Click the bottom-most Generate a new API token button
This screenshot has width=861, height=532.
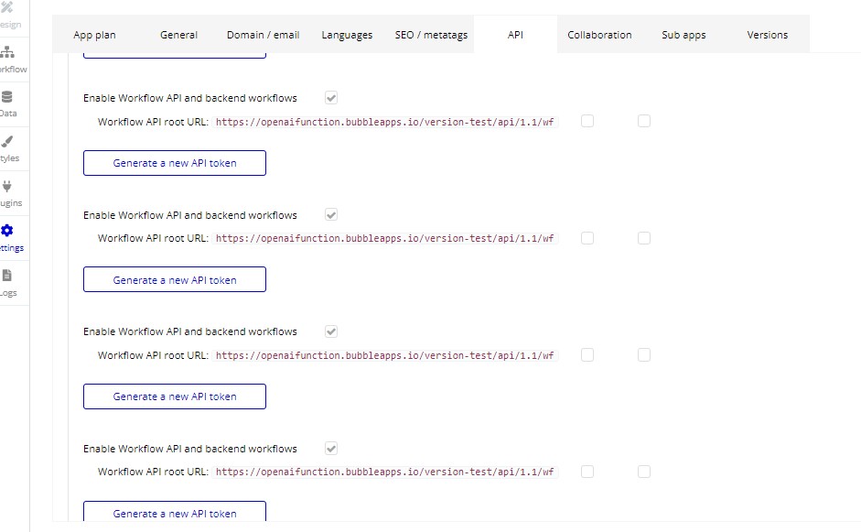175,513
